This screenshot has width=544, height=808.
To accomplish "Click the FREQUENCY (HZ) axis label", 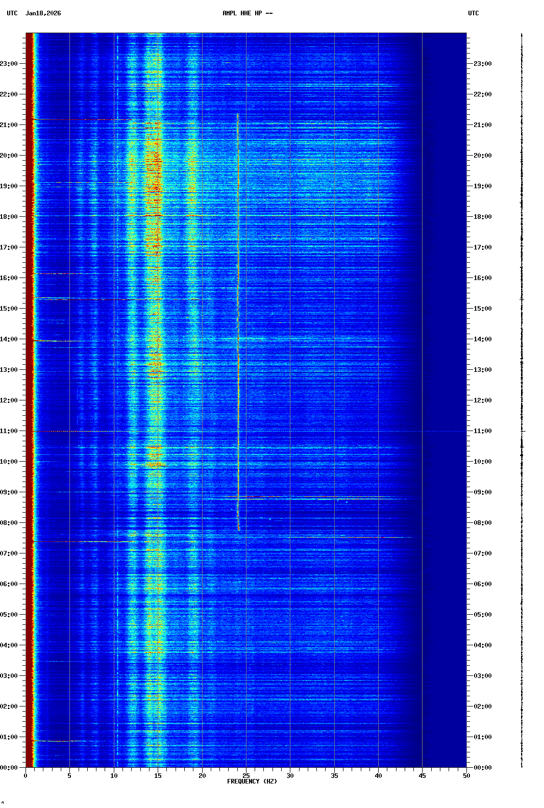I will click(x=252, y=781).
